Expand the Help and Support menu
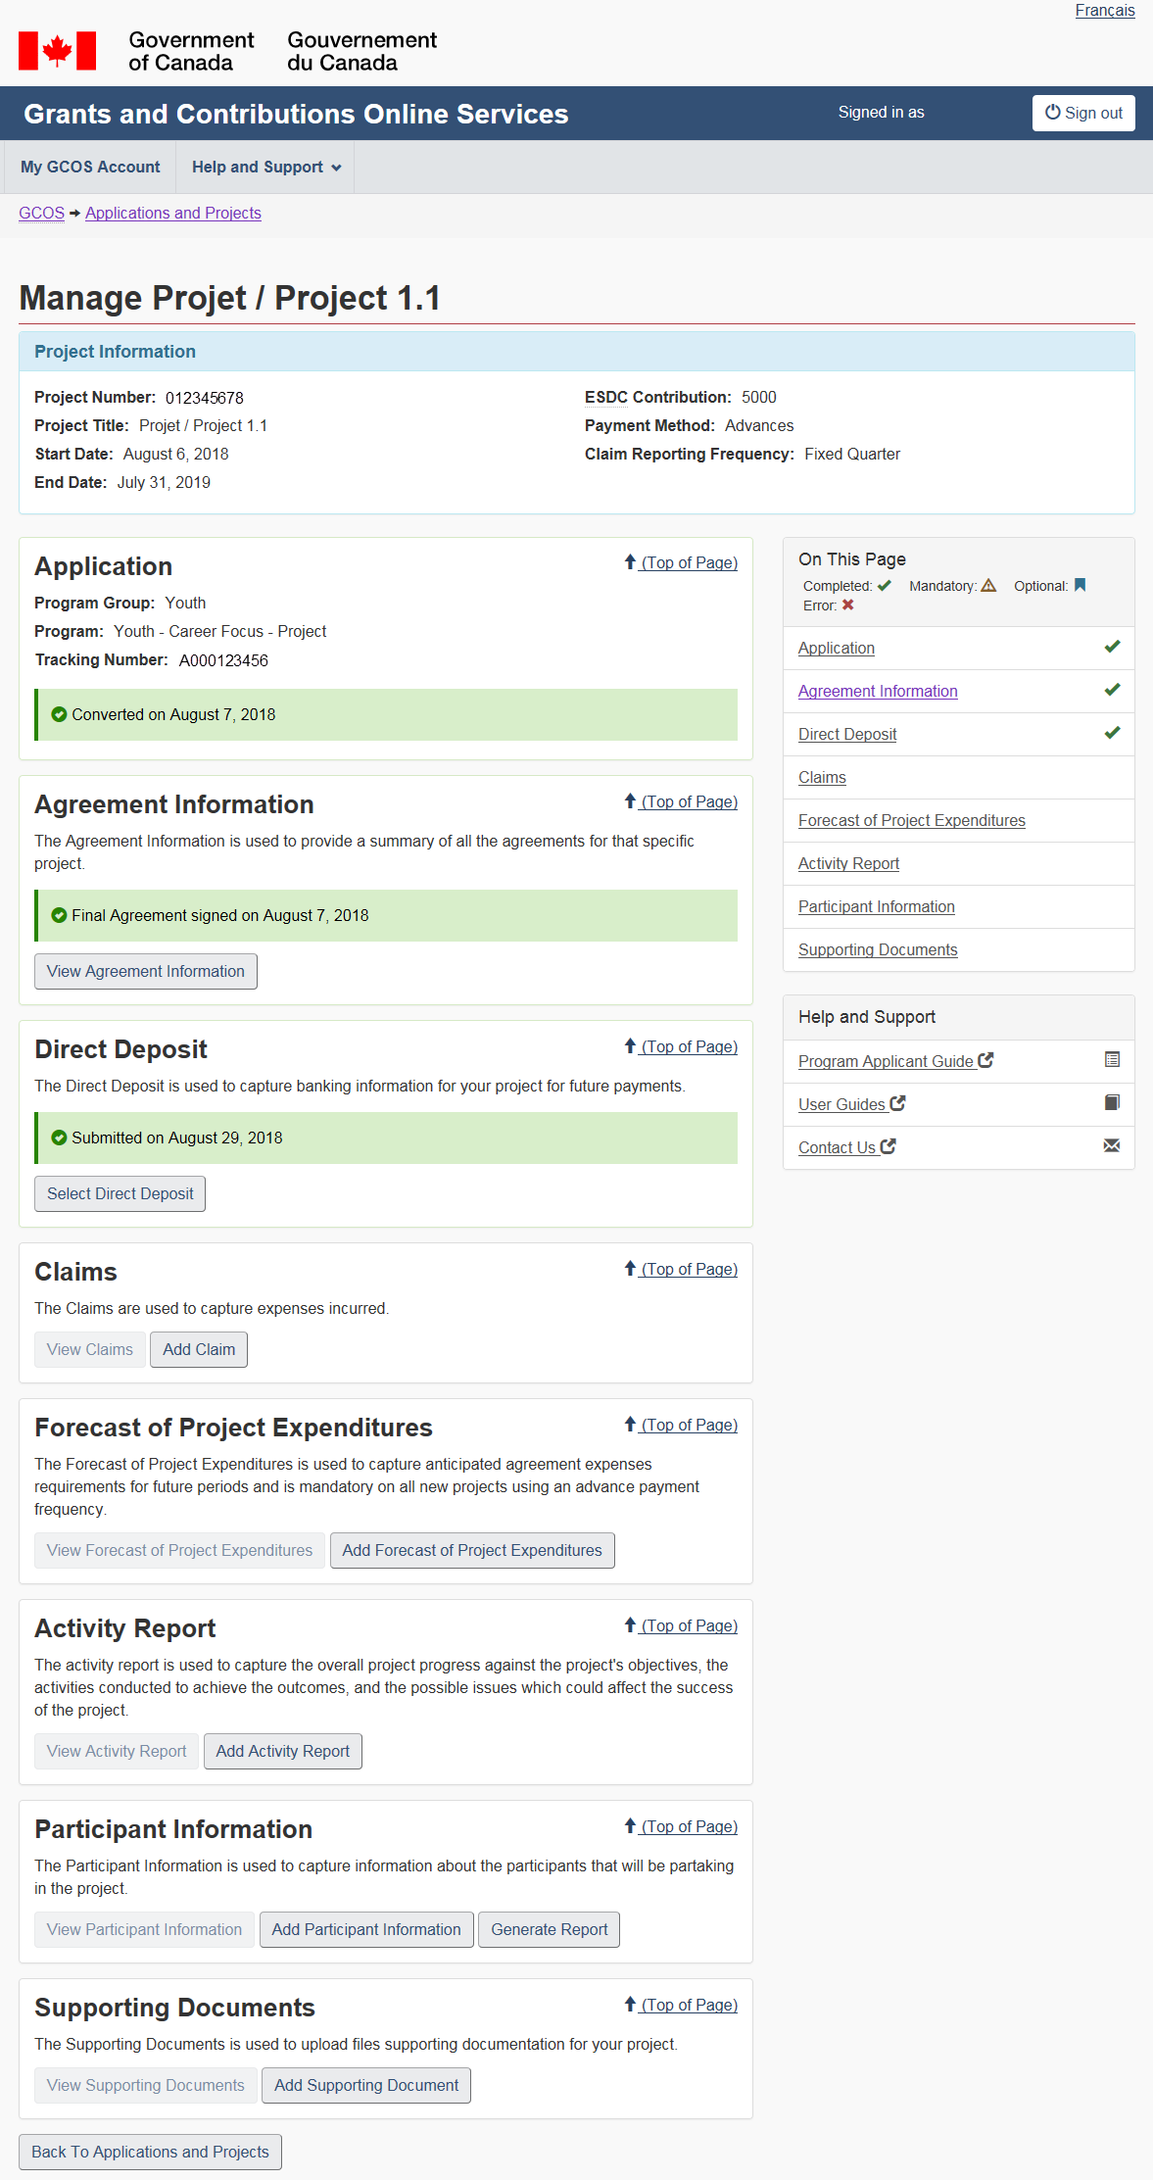 265,168
